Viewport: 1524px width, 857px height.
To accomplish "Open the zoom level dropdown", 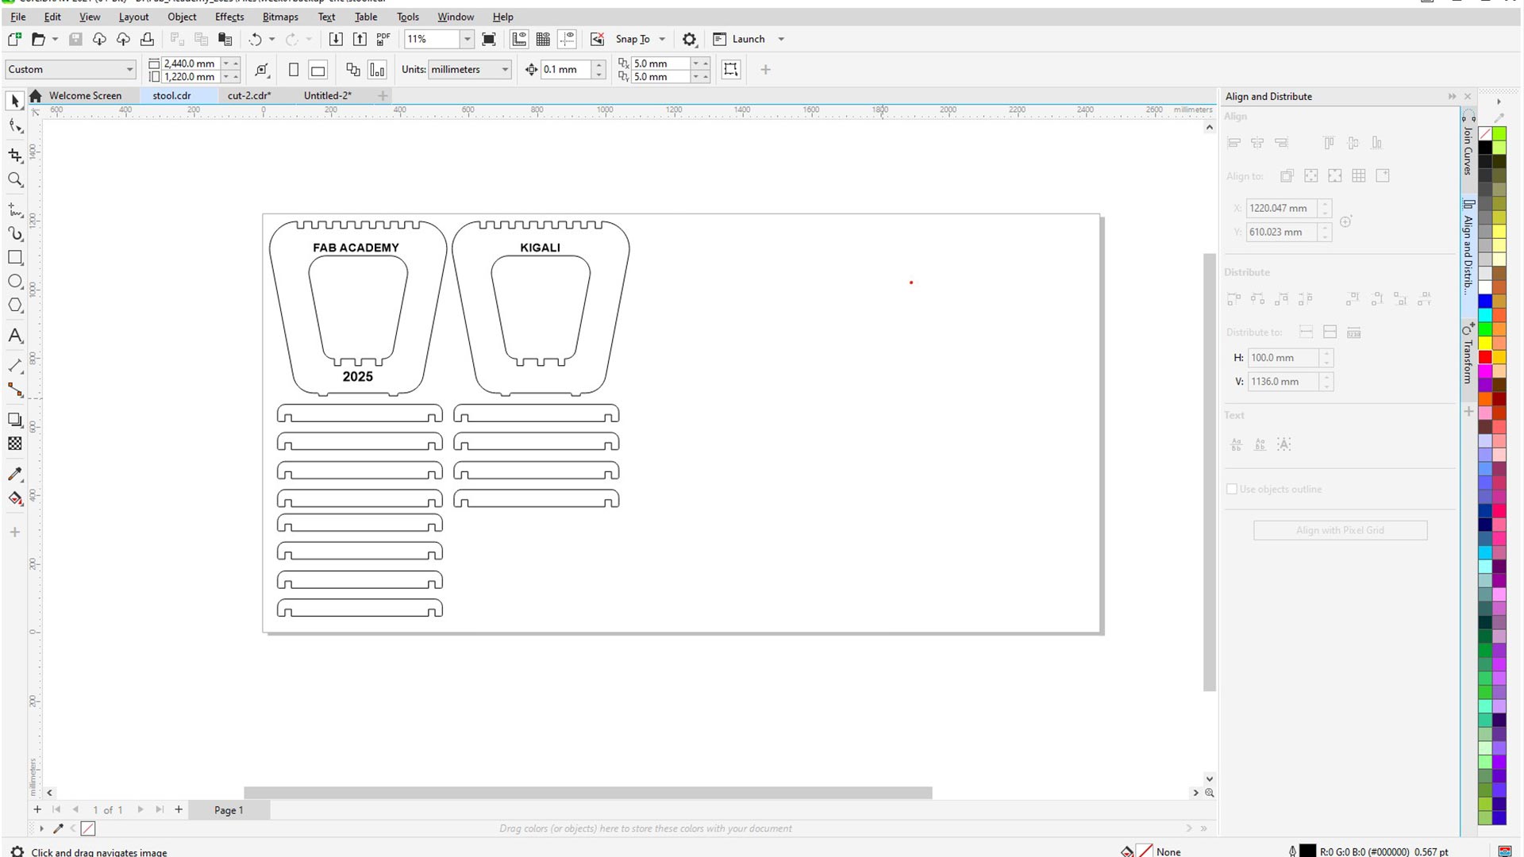I will tap(467, 39).
